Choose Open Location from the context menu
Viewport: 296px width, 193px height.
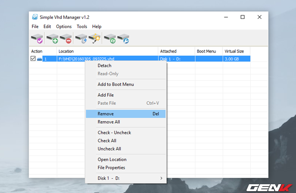[x=126, y=159]
